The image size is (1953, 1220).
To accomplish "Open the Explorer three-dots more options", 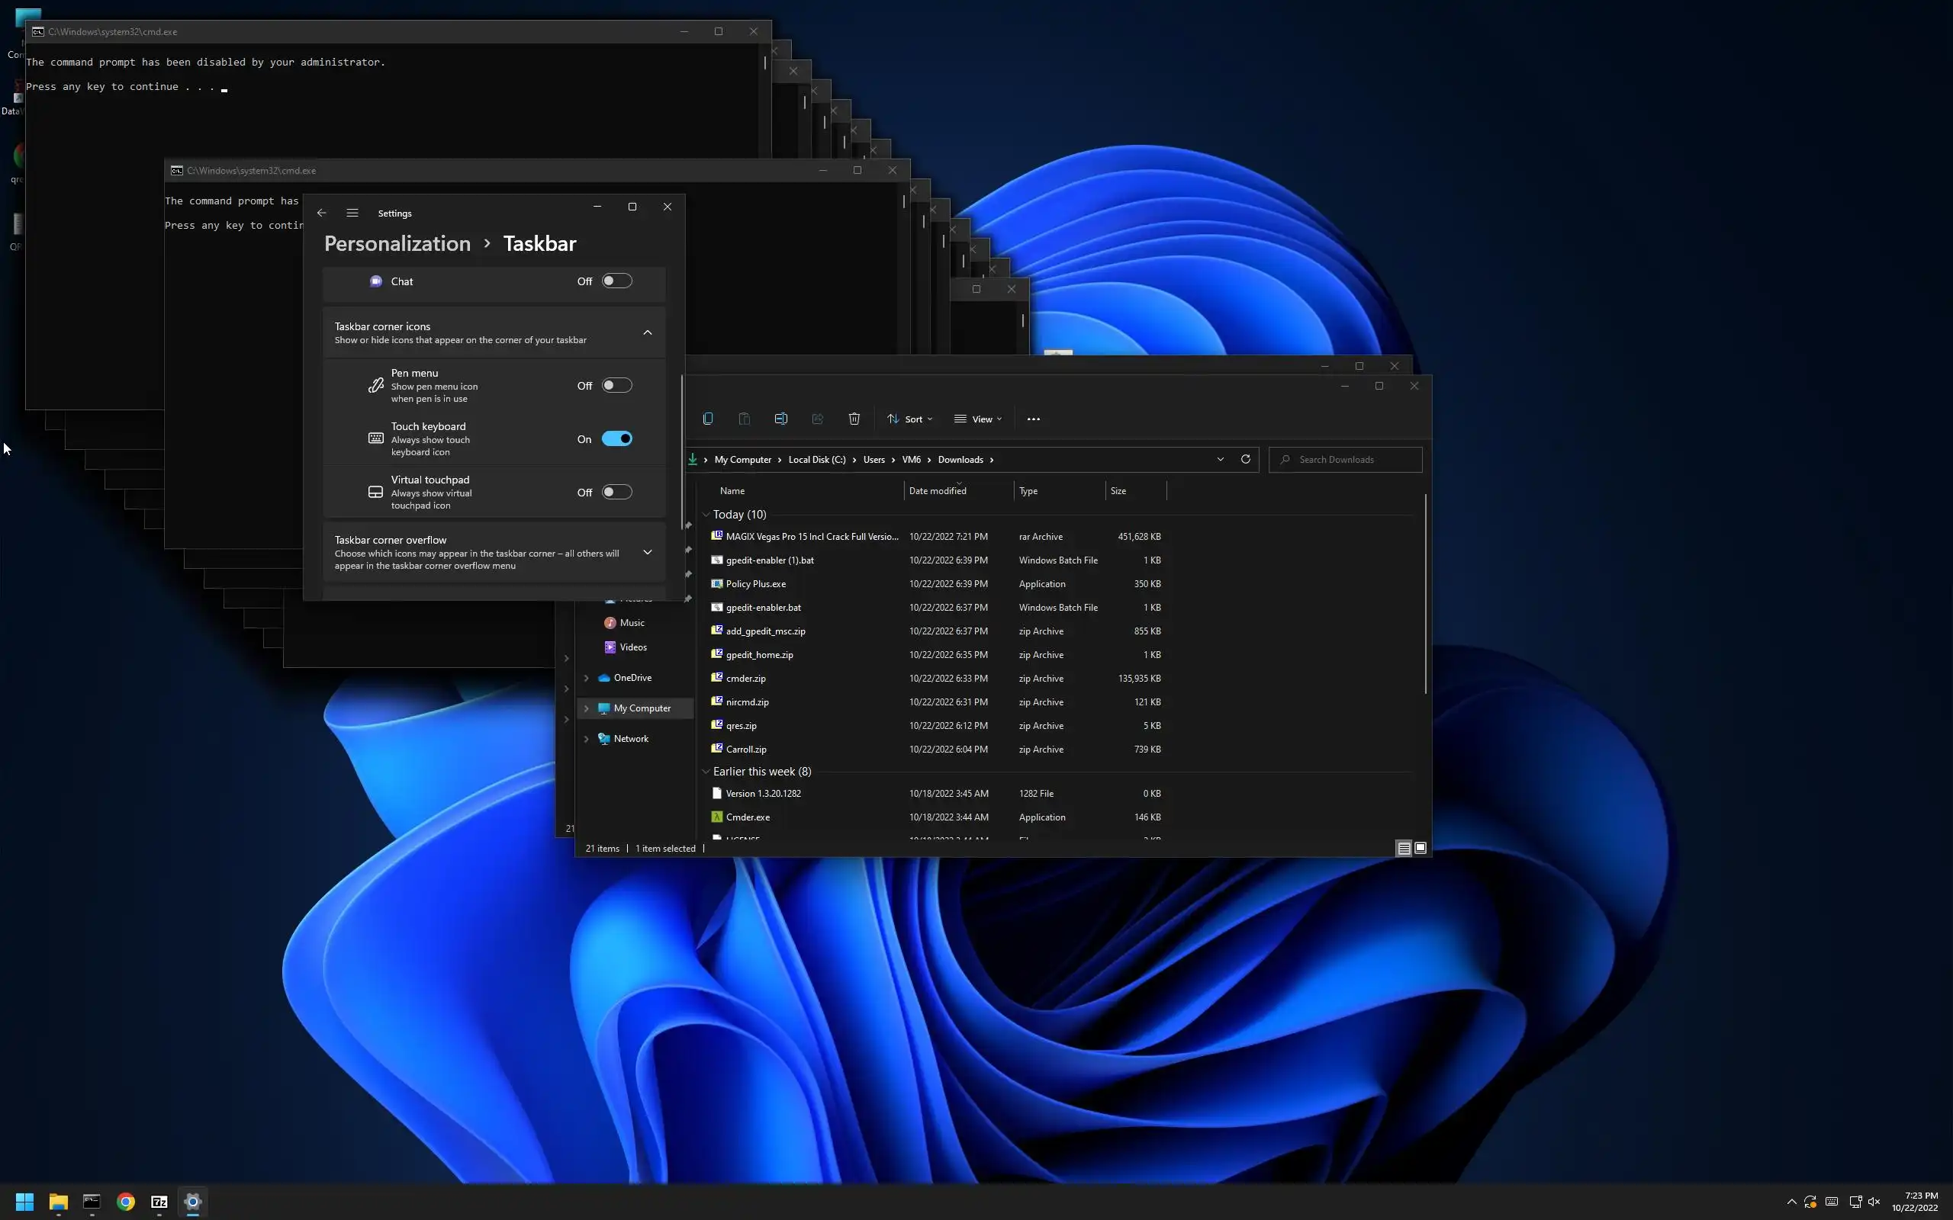I will point(1033,419).
